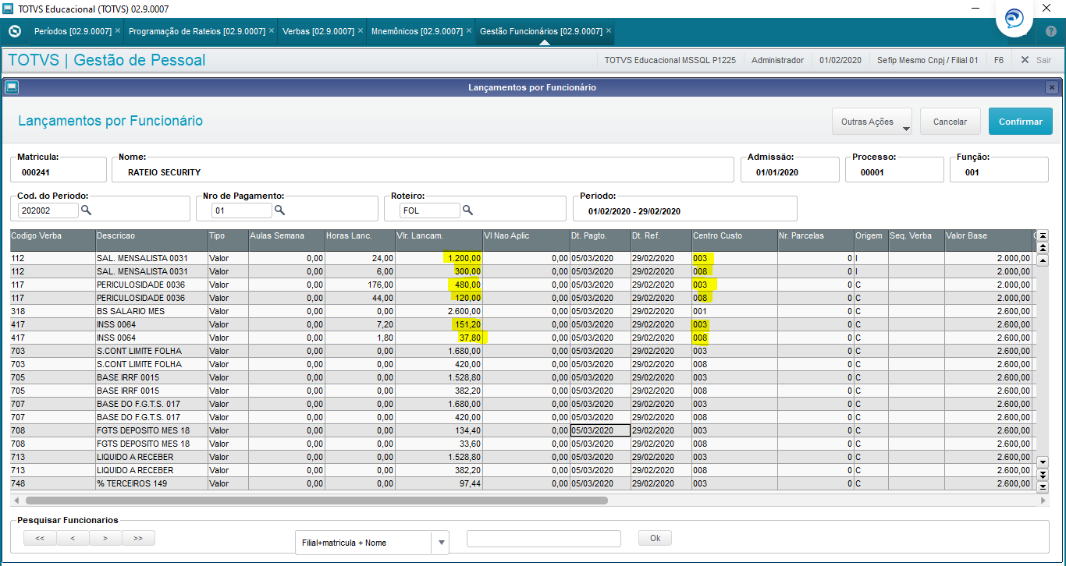Close the Gestão Funcionários tab

click(x=609, y=31)
